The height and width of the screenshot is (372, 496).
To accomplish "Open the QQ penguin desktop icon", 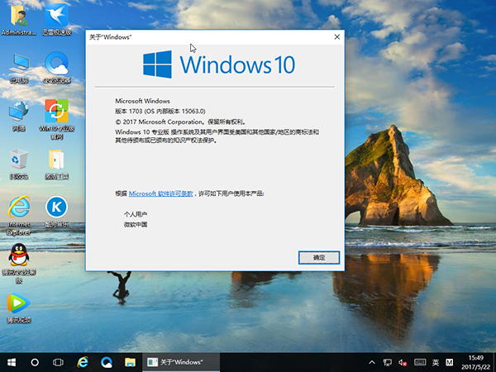I will point(18,255).
